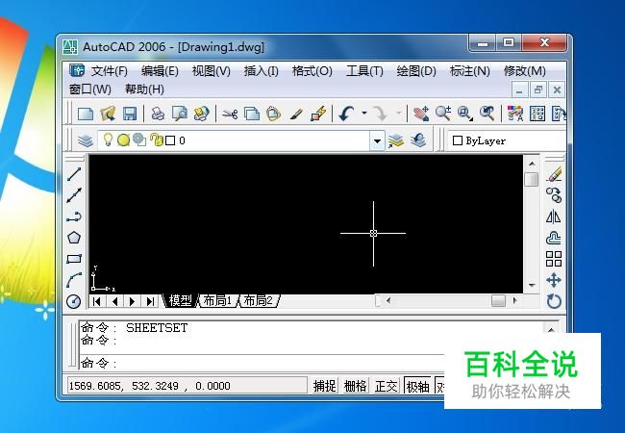The image size is (625, 433).
Task: Click Make Object's Layer Current icon
Action: click(396, 140)
